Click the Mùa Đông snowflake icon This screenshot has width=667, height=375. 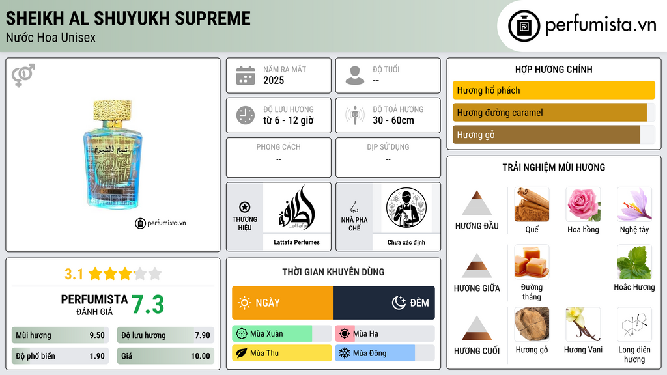[x=345, y=353]
